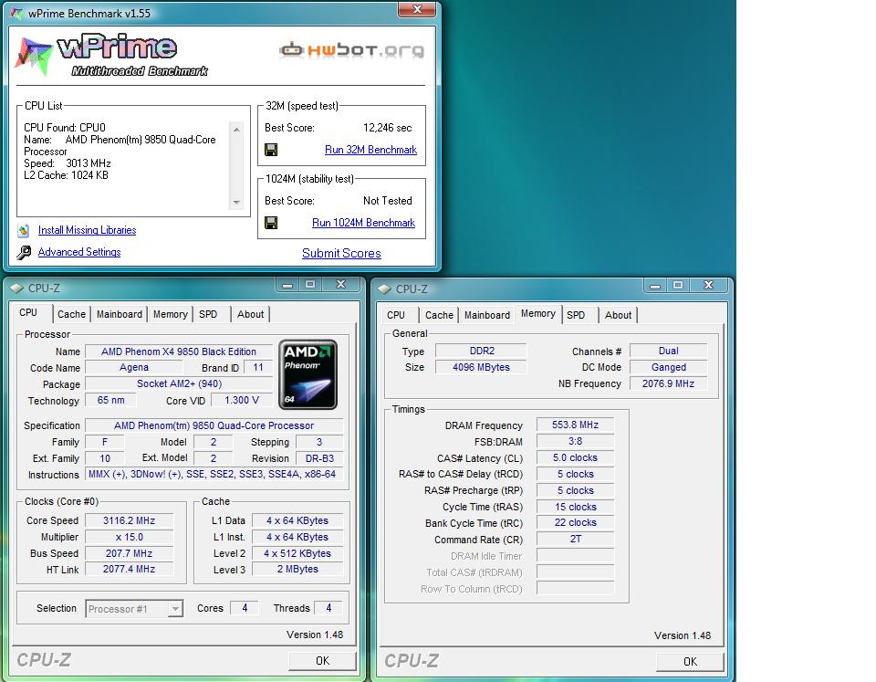Open the About tab in left CPU-Z
Image resolution: width=876 pixels, height=682 pixels.
click(250, 314)
